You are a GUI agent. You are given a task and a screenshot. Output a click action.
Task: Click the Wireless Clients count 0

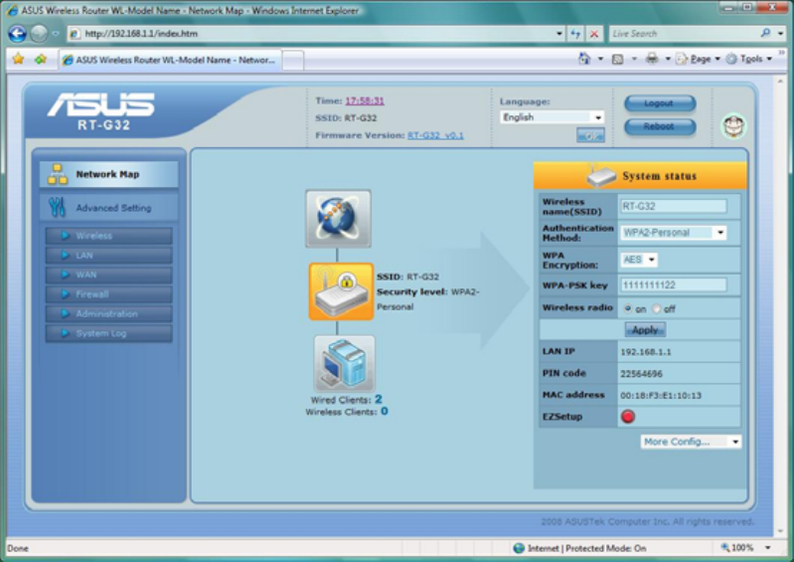click(x=385, y=411)
